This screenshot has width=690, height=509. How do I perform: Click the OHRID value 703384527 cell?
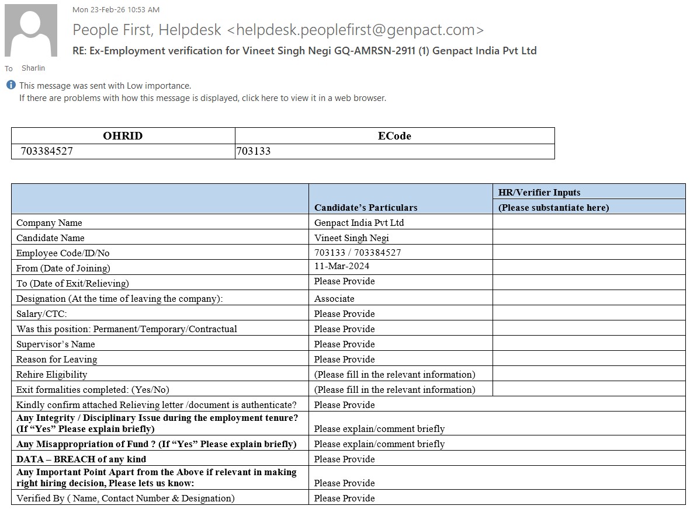click(123, 151)
